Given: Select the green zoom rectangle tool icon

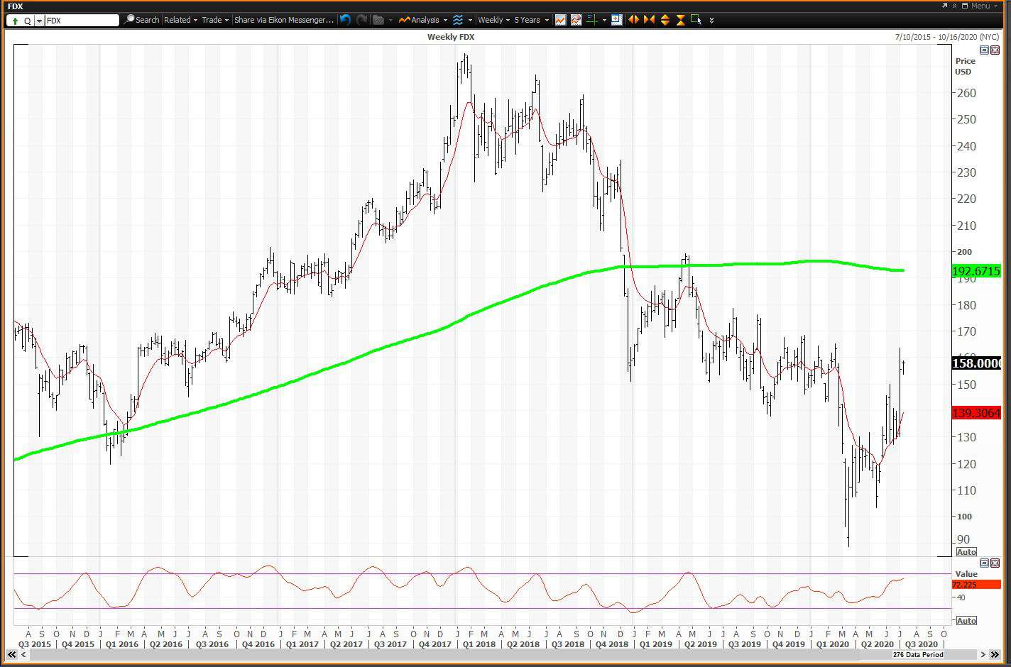Looking at the screenshot, I should click(x=696, y=20).
